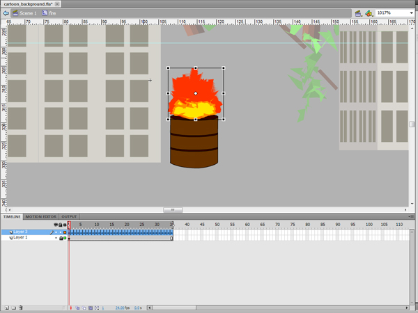Click Layer 1 green outline color swatch
418x313 pixels.
(x=65, y=238)
